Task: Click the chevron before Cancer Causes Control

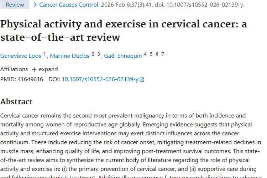Action: click(35, 5)
